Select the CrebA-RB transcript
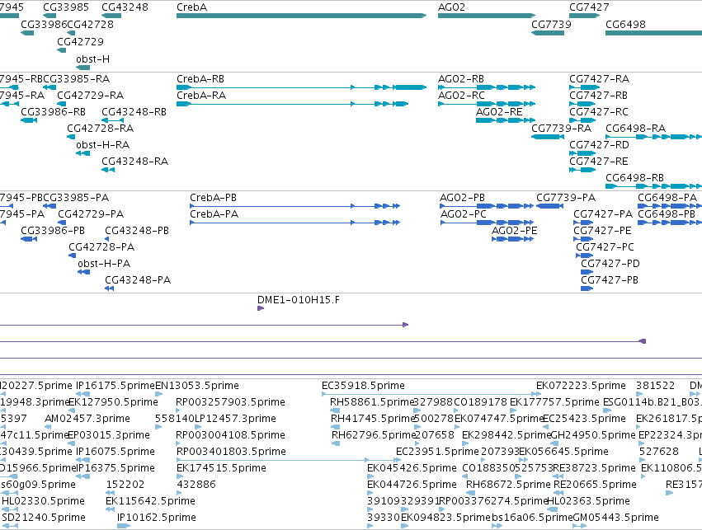This screenshot has height=530, width=702. 301,87
